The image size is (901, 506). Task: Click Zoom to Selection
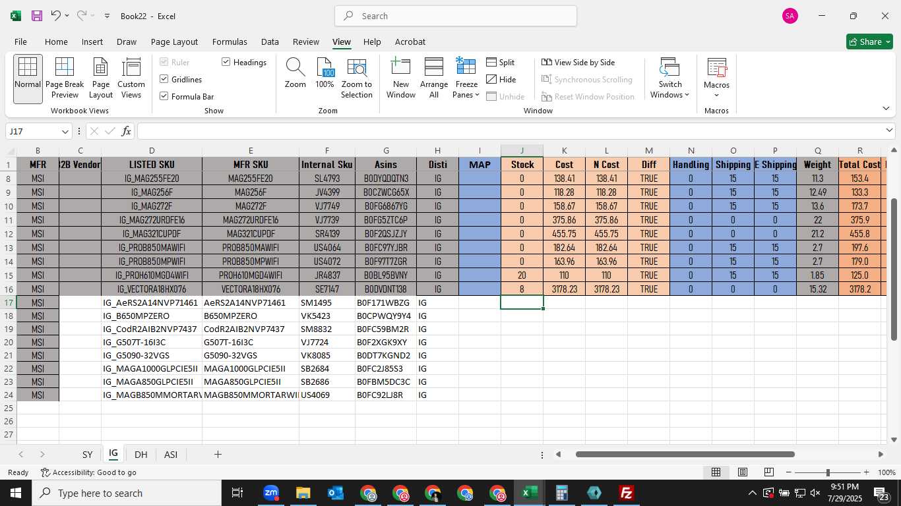coord(357,78)
